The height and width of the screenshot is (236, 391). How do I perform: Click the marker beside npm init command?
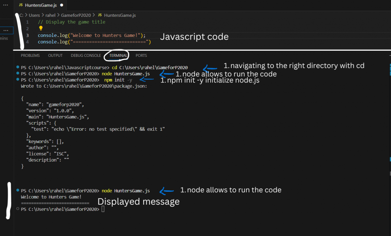[18, 80]
